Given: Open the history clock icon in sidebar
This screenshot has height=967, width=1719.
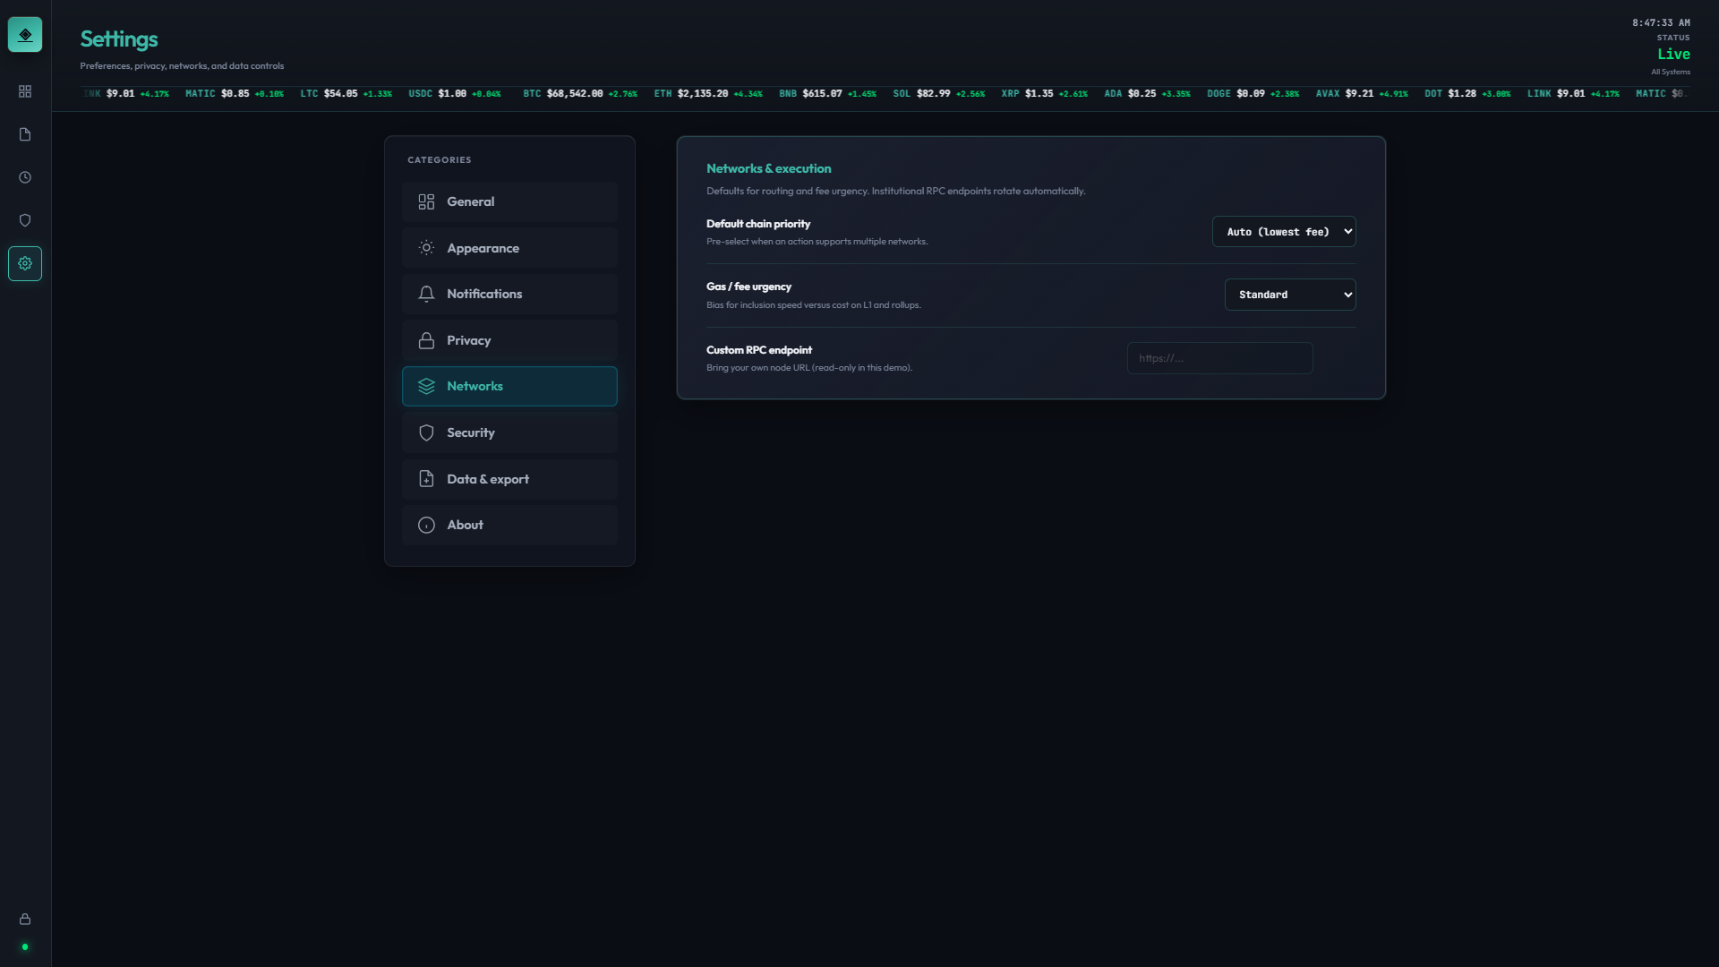Looking at the screenshot, I should [24, 176].
